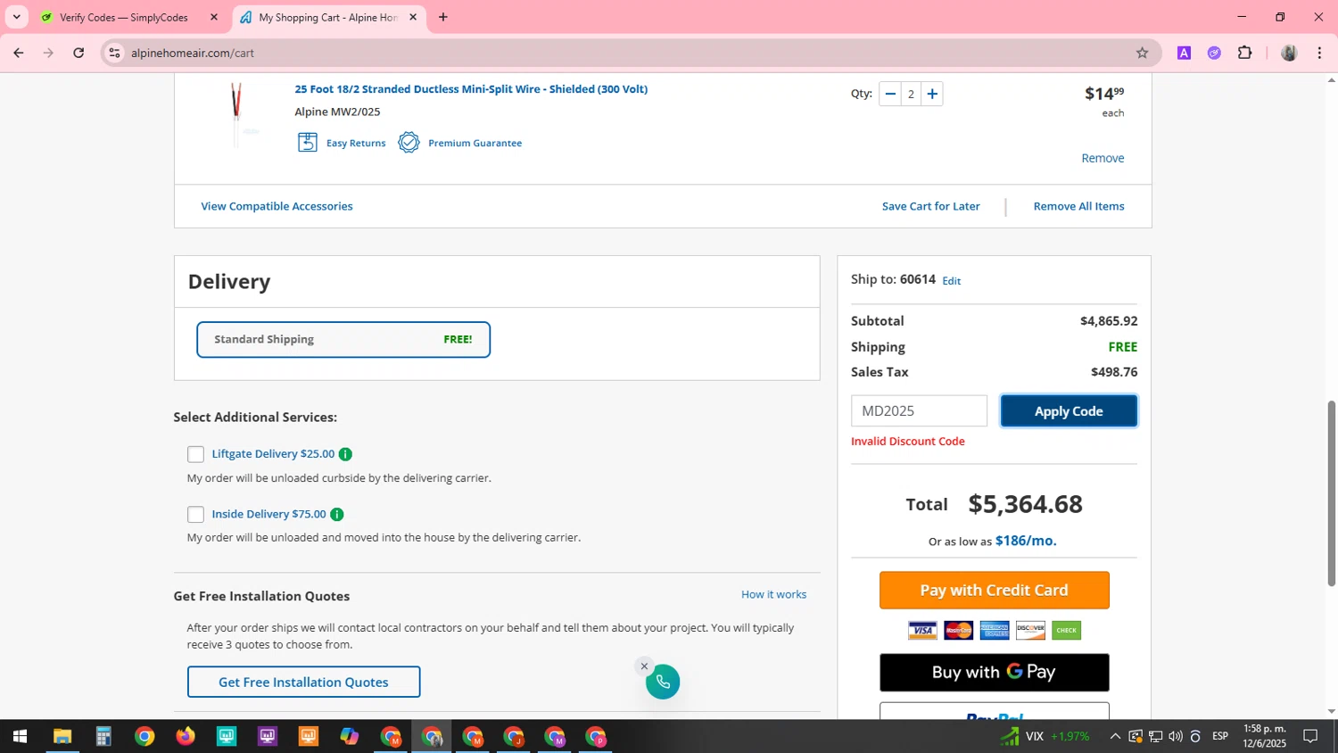
Task: Select My Shopping Cart Alpine tab
Action: [x=327, y=17]
